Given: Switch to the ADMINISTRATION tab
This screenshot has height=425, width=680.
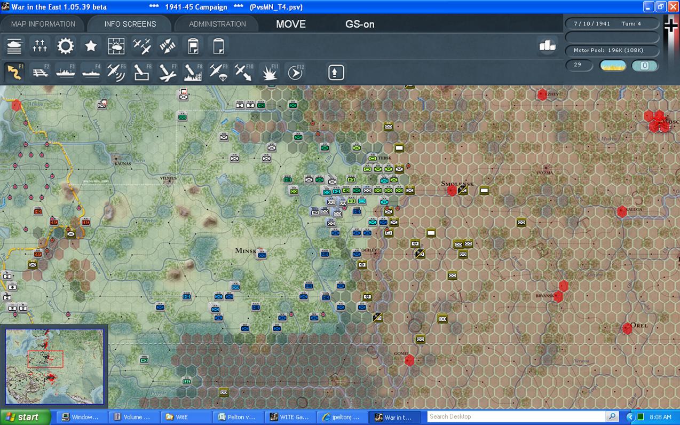Looking at the screenshot, I should 217,24.
